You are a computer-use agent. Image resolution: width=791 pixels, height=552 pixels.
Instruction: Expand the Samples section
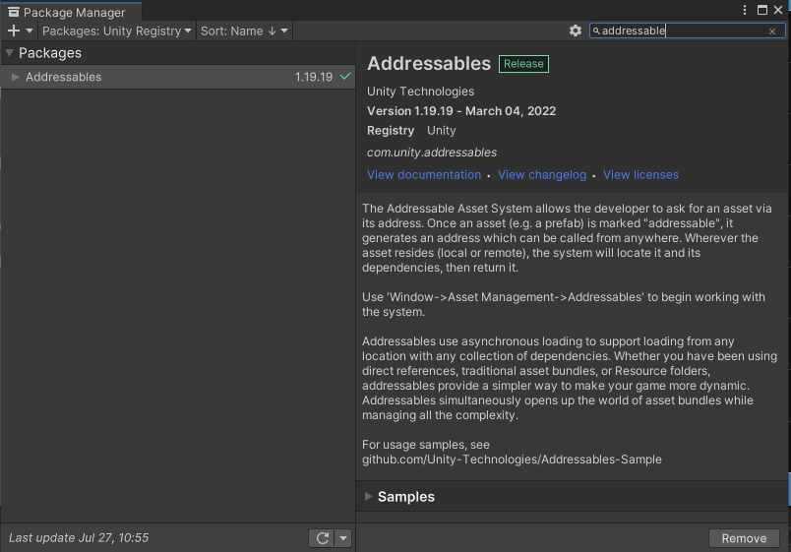click(369, 497)
